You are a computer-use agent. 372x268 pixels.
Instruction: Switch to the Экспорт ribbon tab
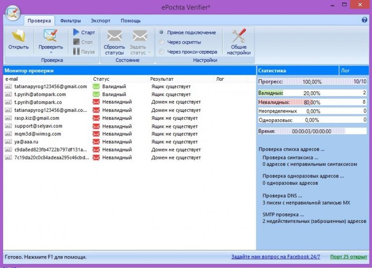click(x=101, y=21)
